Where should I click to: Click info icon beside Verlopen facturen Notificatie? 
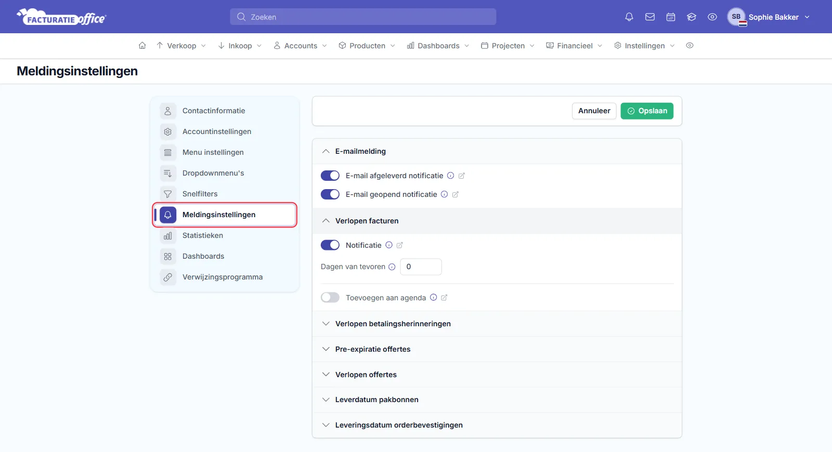[x=389, y=245]
